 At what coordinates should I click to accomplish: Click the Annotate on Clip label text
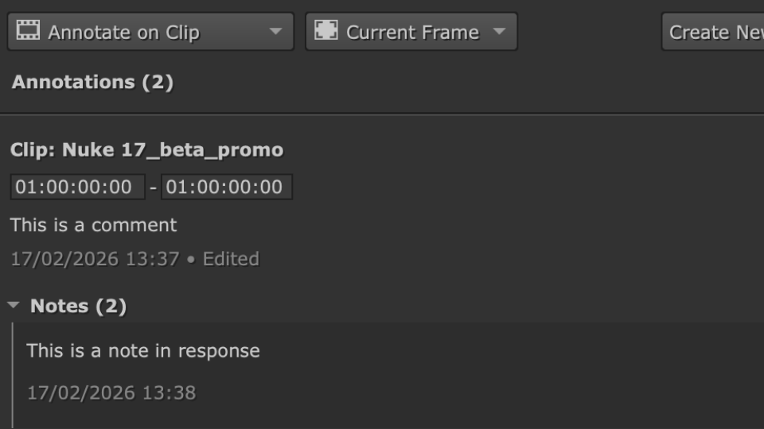tap(123, 33)
